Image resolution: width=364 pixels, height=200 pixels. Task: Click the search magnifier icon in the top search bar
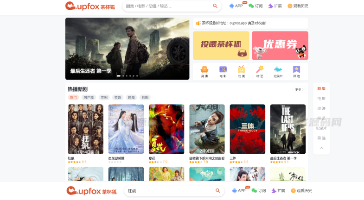(215, 6)
